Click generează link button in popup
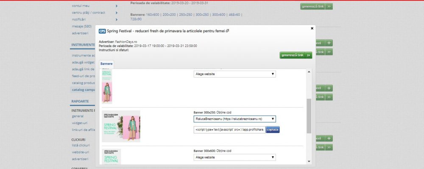Image resolution: width=424 pixels, height=169 pixels. pyautogui.click(x=296, y=55)
